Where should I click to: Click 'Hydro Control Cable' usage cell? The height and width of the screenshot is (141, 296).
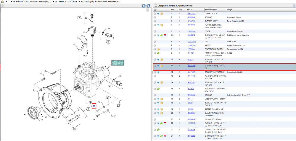coord(234,72)
